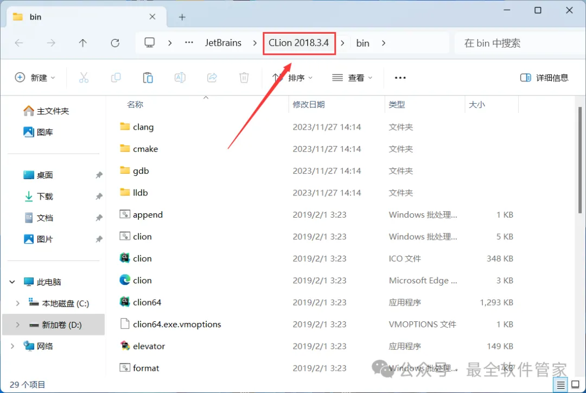The height and width of the screenshot is (393, 586).
Task: Click bin segment in address path
Action: pyautogui.click(x=362, y=43)
